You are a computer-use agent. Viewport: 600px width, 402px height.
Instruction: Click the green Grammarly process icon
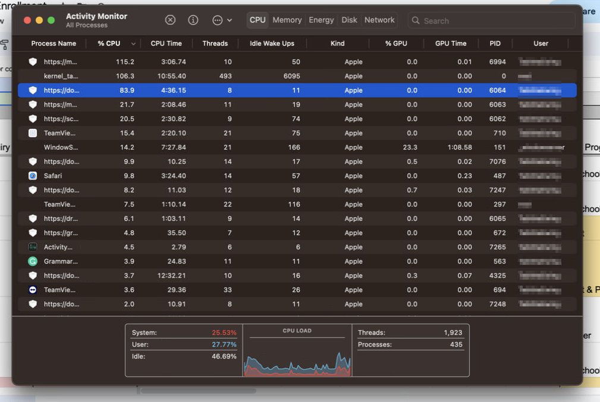pos(33,261)
